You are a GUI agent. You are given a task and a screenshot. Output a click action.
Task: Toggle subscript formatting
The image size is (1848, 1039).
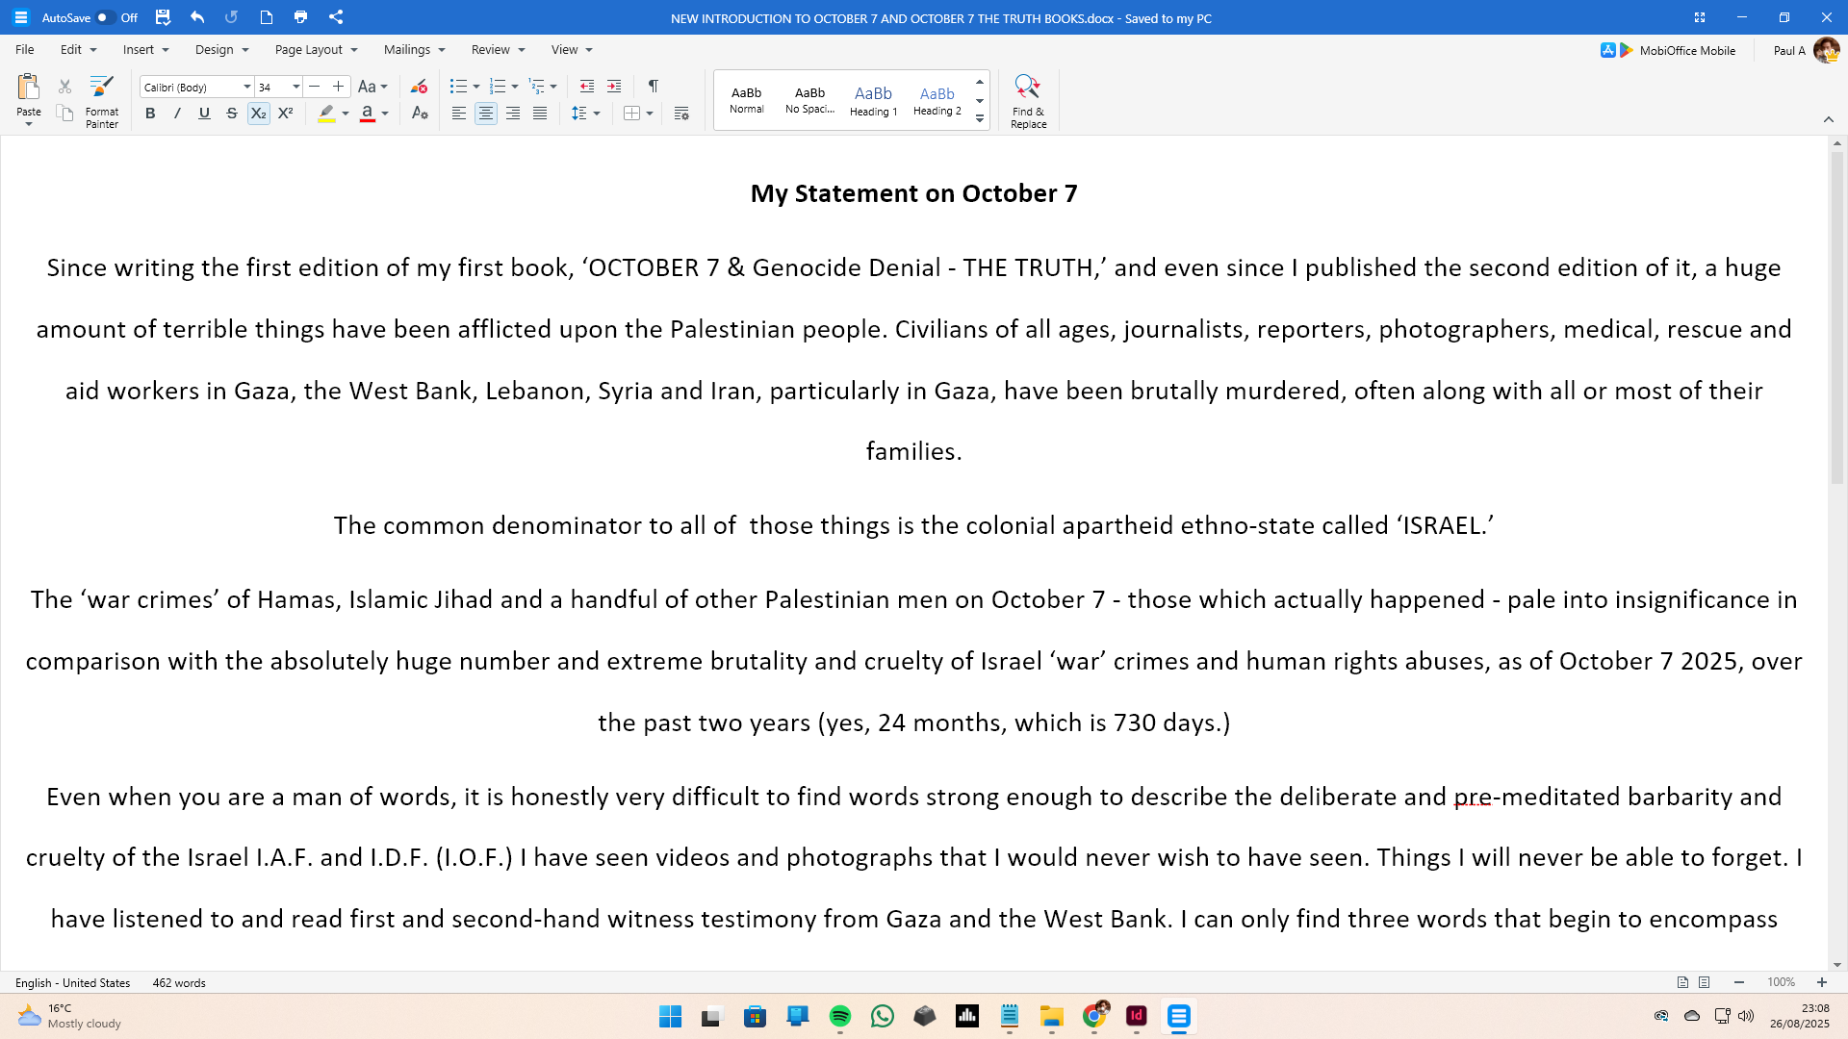click(x=258, y=114)
